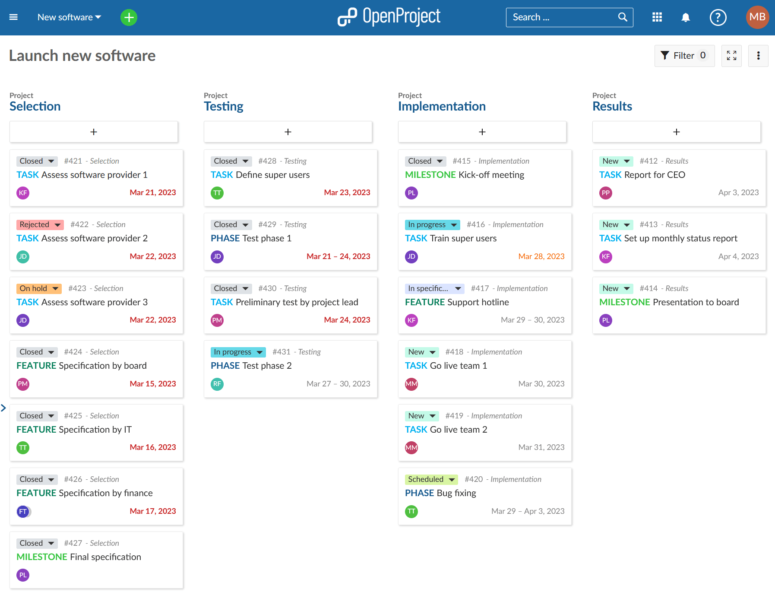Open the help icon in the top bar

(718, 17)
